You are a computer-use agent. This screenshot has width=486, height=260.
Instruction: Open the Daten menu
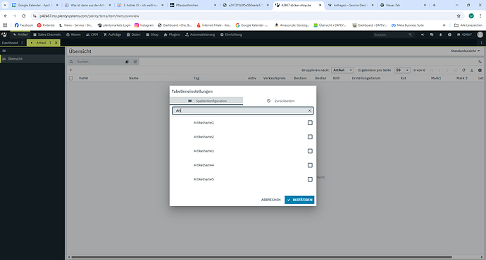(134, 34)
